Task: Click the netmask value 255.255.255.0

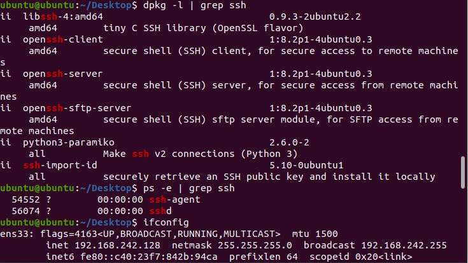Action: [x=255, y=245]
